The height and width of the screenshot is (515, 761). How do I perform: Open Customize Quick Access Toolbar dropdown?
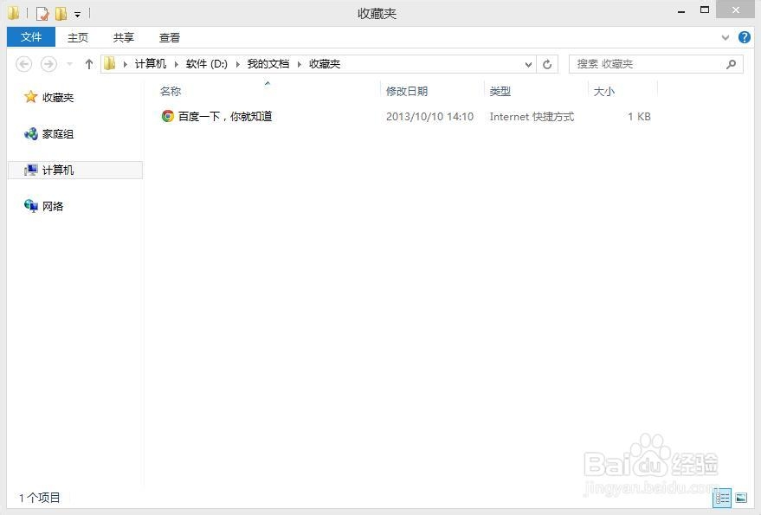(77, 15)
